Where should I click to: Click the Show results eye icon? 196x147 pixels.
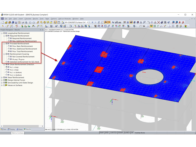[x=106, y=22]
